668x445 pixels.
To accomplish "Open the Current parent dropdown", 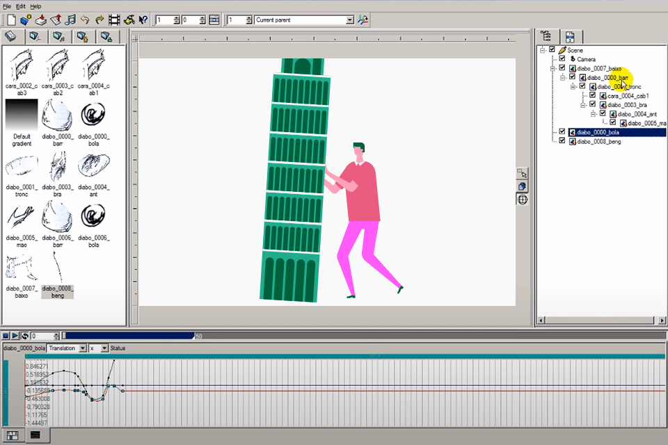I will click(x=351, y=19).
